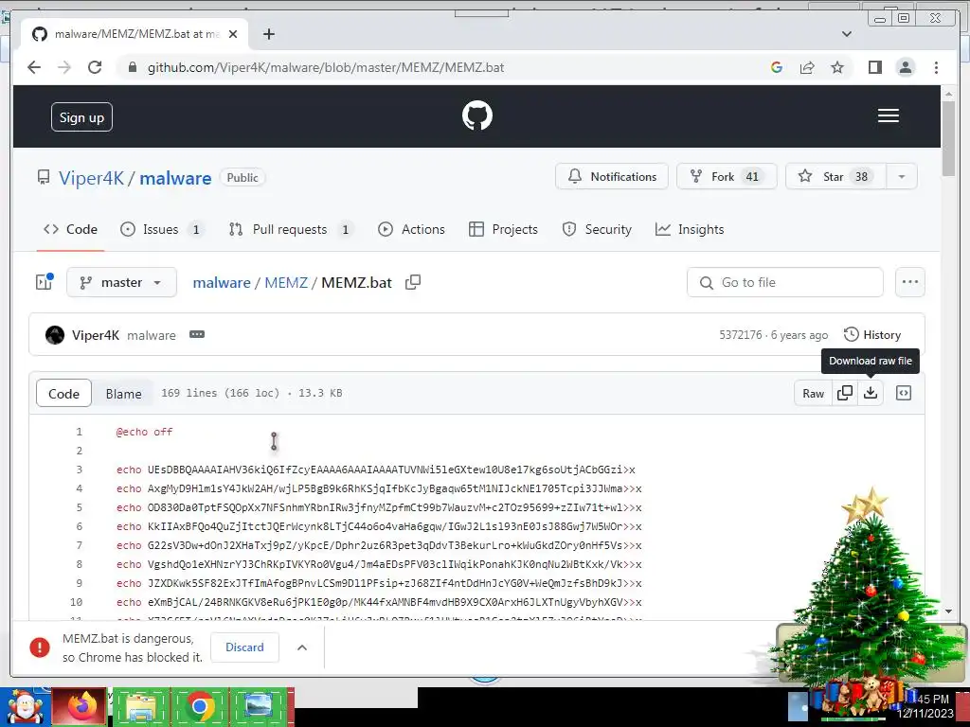This screenshot has height=727, width=970.
Task: Open File Explorer from the taskbar
Action: [140, 706]
